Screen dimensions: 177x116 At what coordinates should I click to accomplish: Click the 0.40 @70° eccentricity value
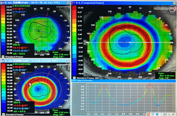(x=19, y=67)
